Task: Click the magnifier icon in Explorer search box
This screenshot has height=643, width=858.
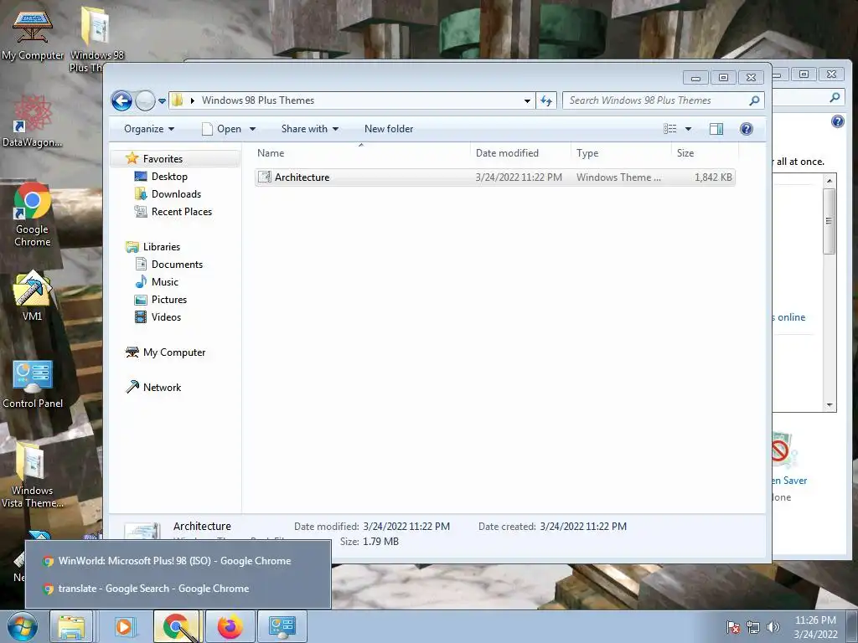Action: pyautogui.click(x=755, y=100)
